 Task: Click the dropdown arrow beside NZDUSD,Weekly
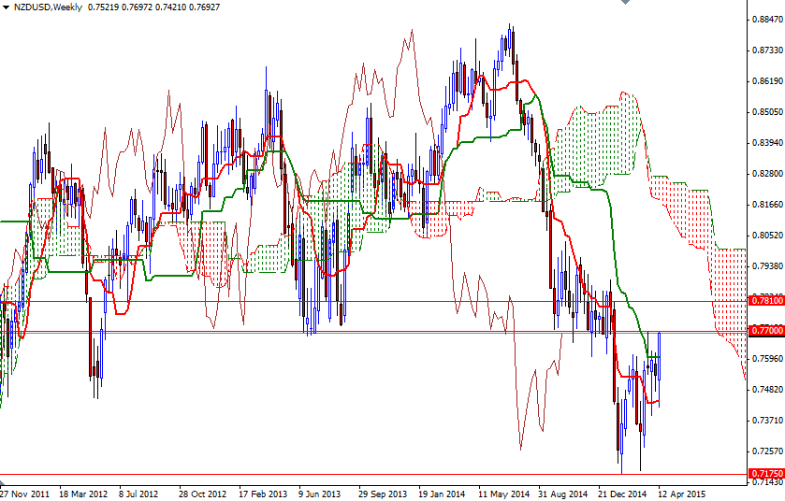[x=6, y=7]
